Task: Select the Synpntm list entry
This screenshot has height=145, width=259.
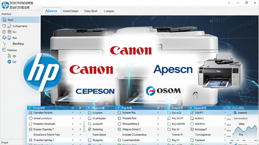Action: (97, 113)
